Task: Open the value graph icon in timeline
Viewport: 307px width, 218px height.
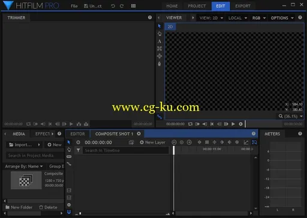Action: (246, 142)
